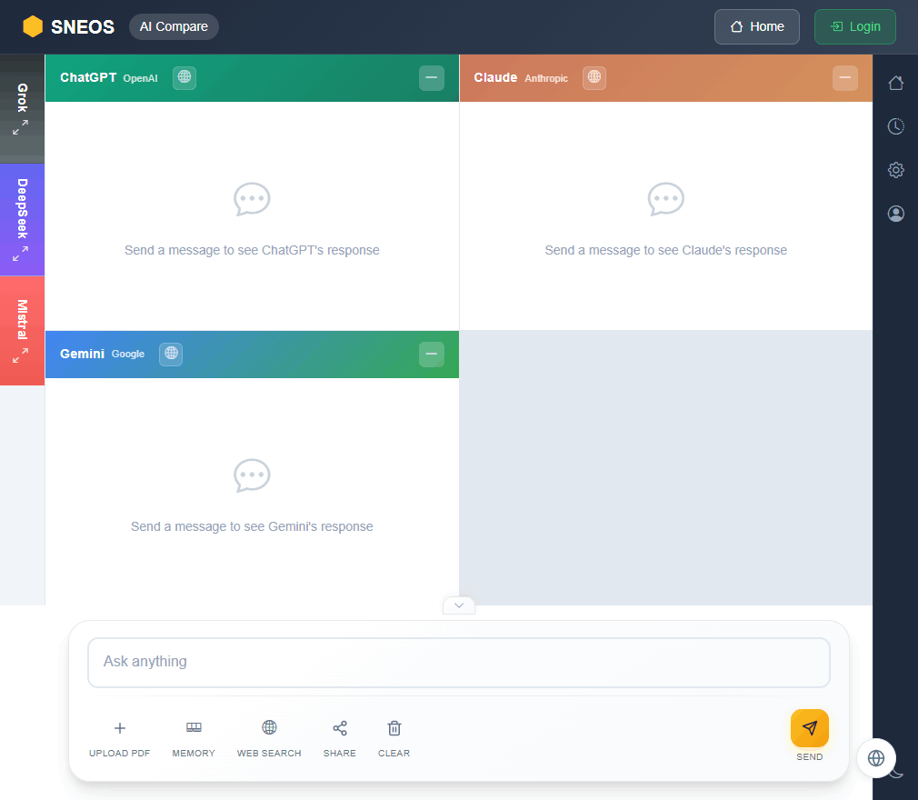The image size is (918, 800).
Task: Toggle web search for Claude panel
Action: [594, 78]
